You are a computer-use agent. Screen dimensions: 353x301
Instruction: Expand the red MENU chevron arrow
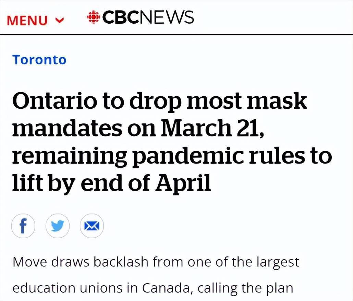click(60, 20)
